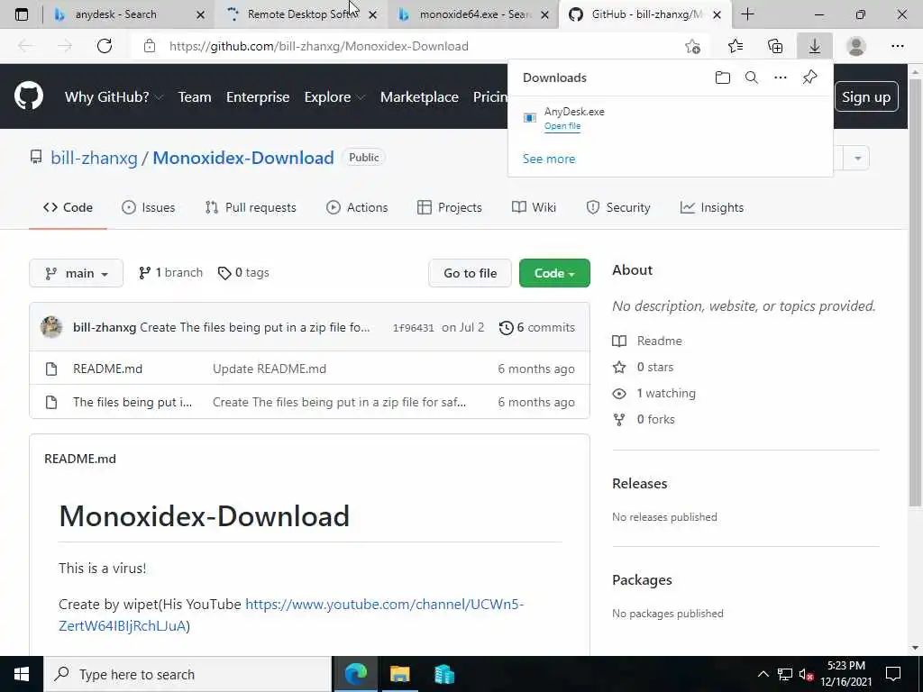Click the Downloads toolbar icon

[x=815, y=46]
